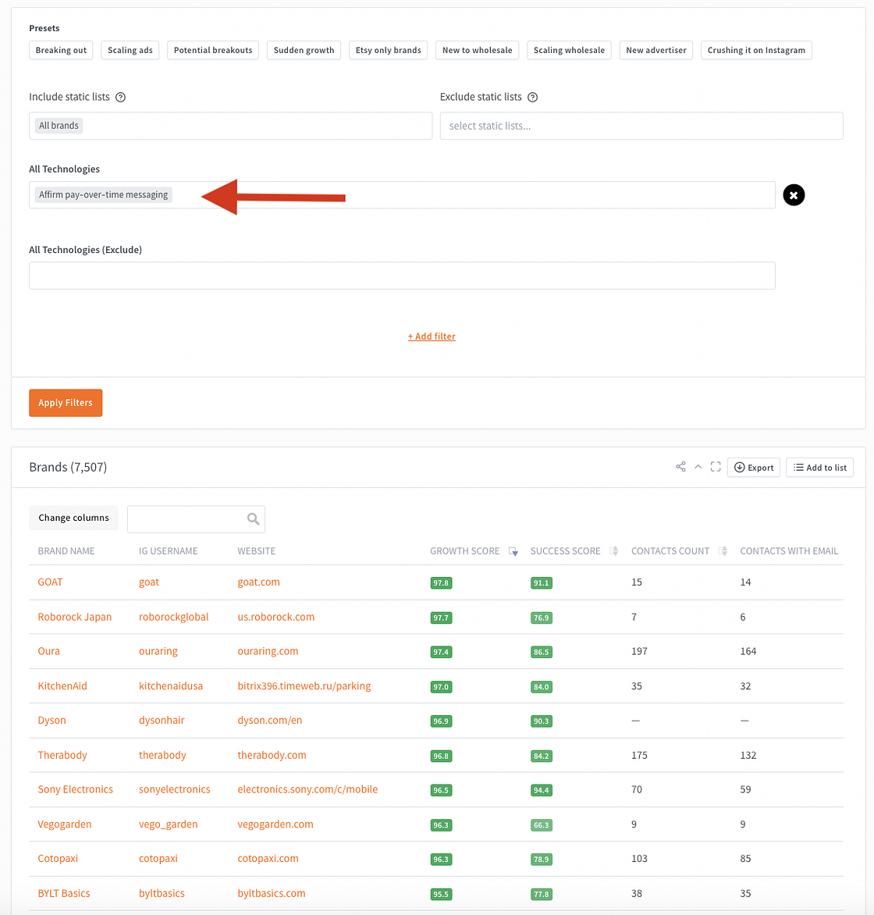Select the Etsy only brands preset

pyautogui.click(x=388, y=50)
